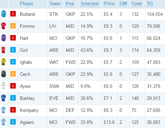Sort table by Selected column
Viewport: 165px width, 128px height.
(90, 3)
